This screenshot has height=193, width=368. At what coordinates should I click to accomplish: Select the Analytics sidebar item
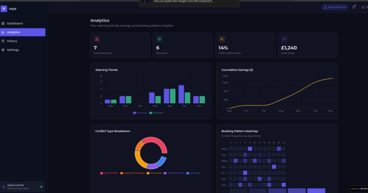coord(22,32)
